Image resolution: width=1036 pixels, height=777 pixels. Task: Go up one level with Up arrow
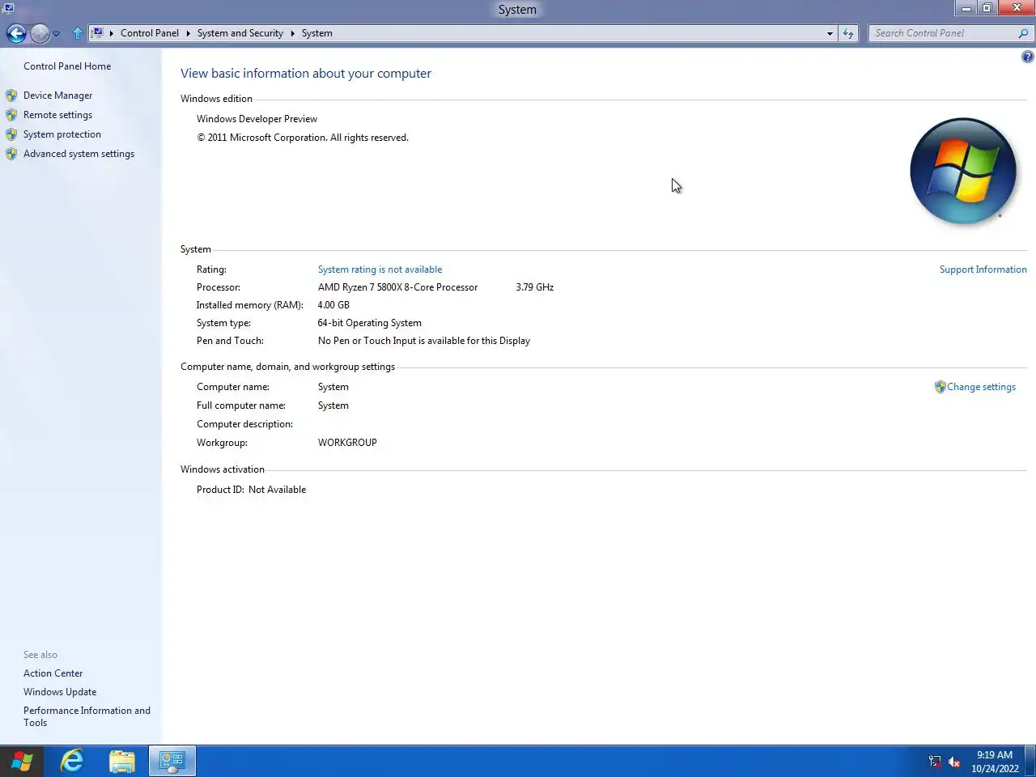click(78, 33)
